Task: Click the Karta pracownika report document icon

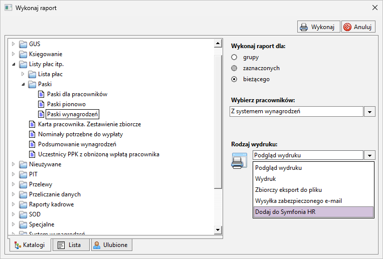Action: 32,124
